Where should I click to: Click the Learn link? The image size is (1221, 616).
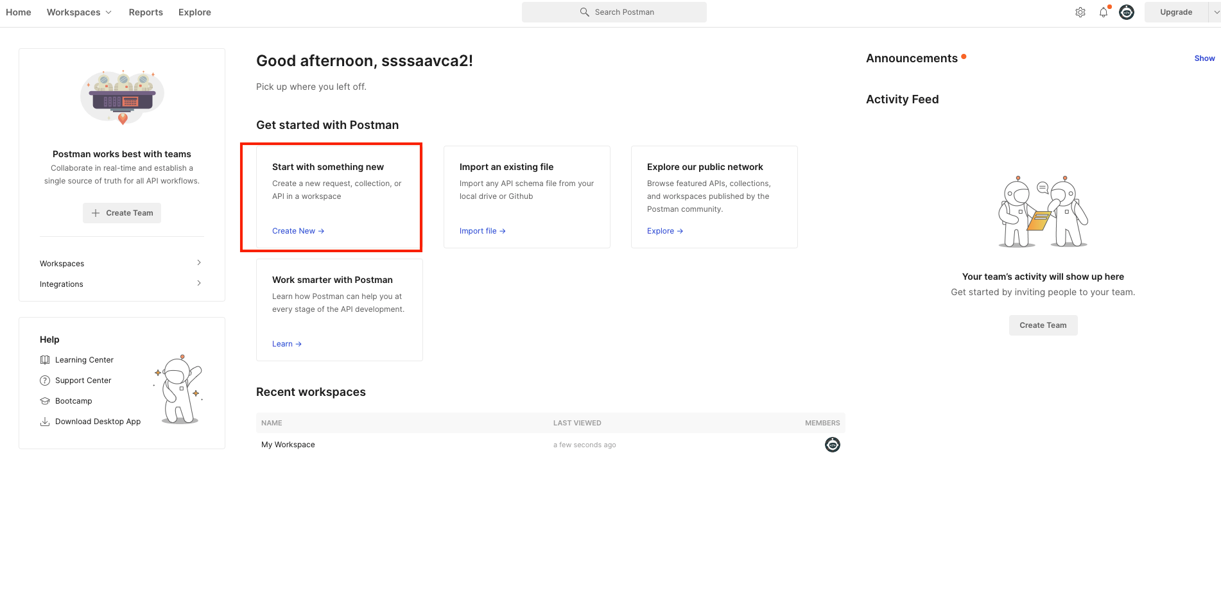[287, 344]
